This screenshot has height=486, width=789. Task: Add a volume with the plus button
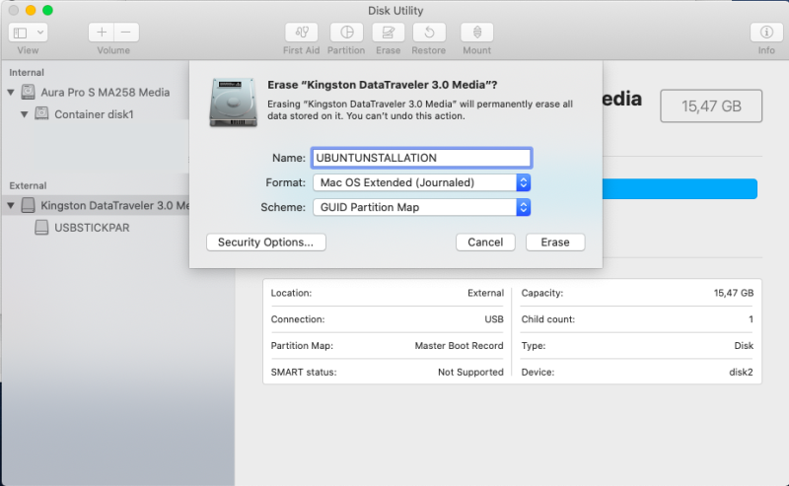tap(102, 33)
